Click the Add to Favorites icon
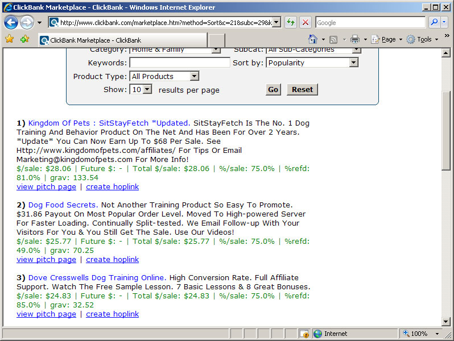 click(x=24, y=39)
